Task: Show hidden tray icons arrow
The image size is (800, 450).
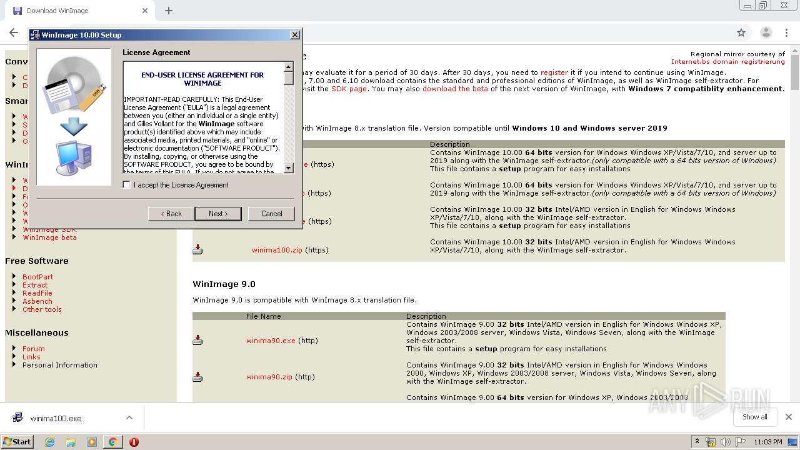Action: 697,442
